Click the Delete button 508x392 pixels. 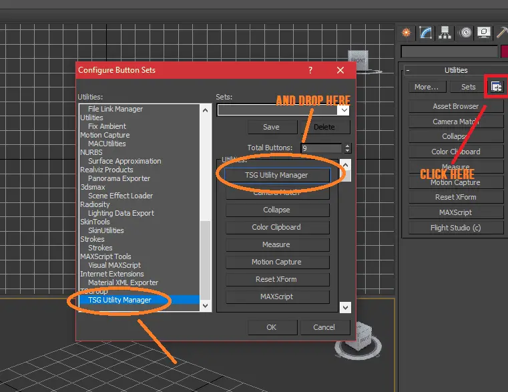(325, 127)
